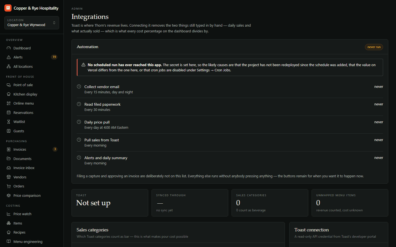
Task: Click the Guests contact icon
Action: pos(9,131)
